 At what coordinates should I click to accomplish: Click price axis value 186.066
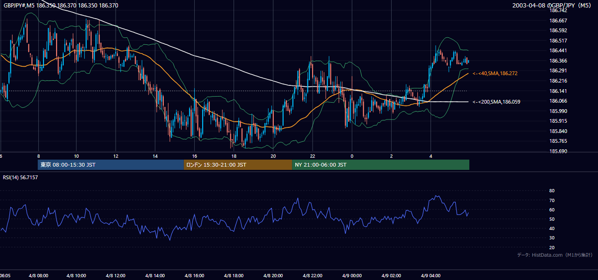pyautogui.click(x=558, y=101)
